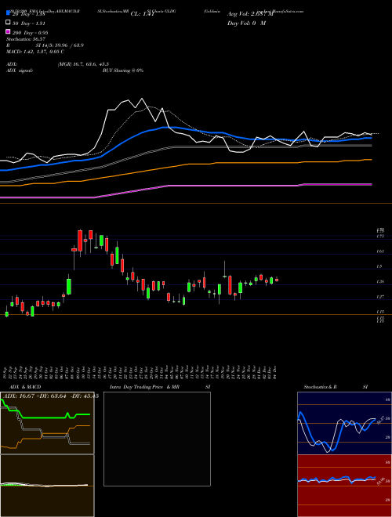Click inside the empty Intra Day Trading Price chart
The image size is (392, 517).
click(x=157, y=439)
